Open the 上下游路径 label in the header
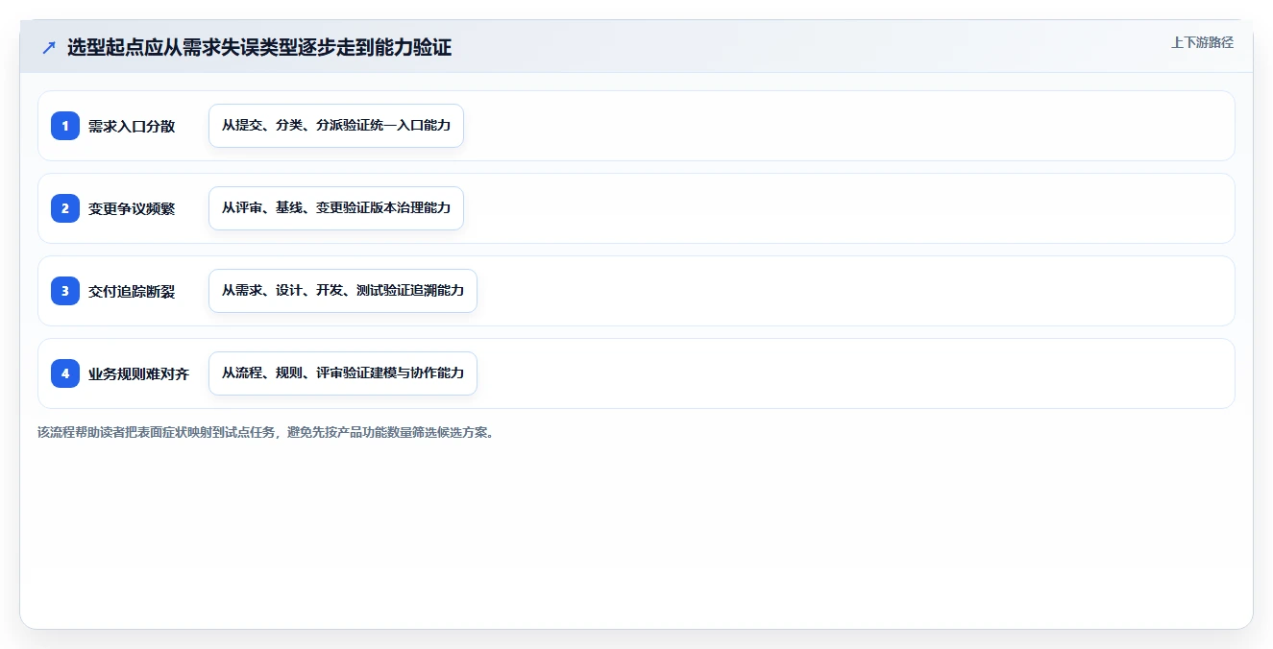This screenshot has width=1273, height=649. [1202, 43]
